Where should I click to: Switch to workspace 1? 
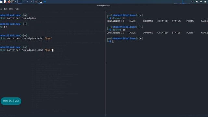[x=20, y=2]
